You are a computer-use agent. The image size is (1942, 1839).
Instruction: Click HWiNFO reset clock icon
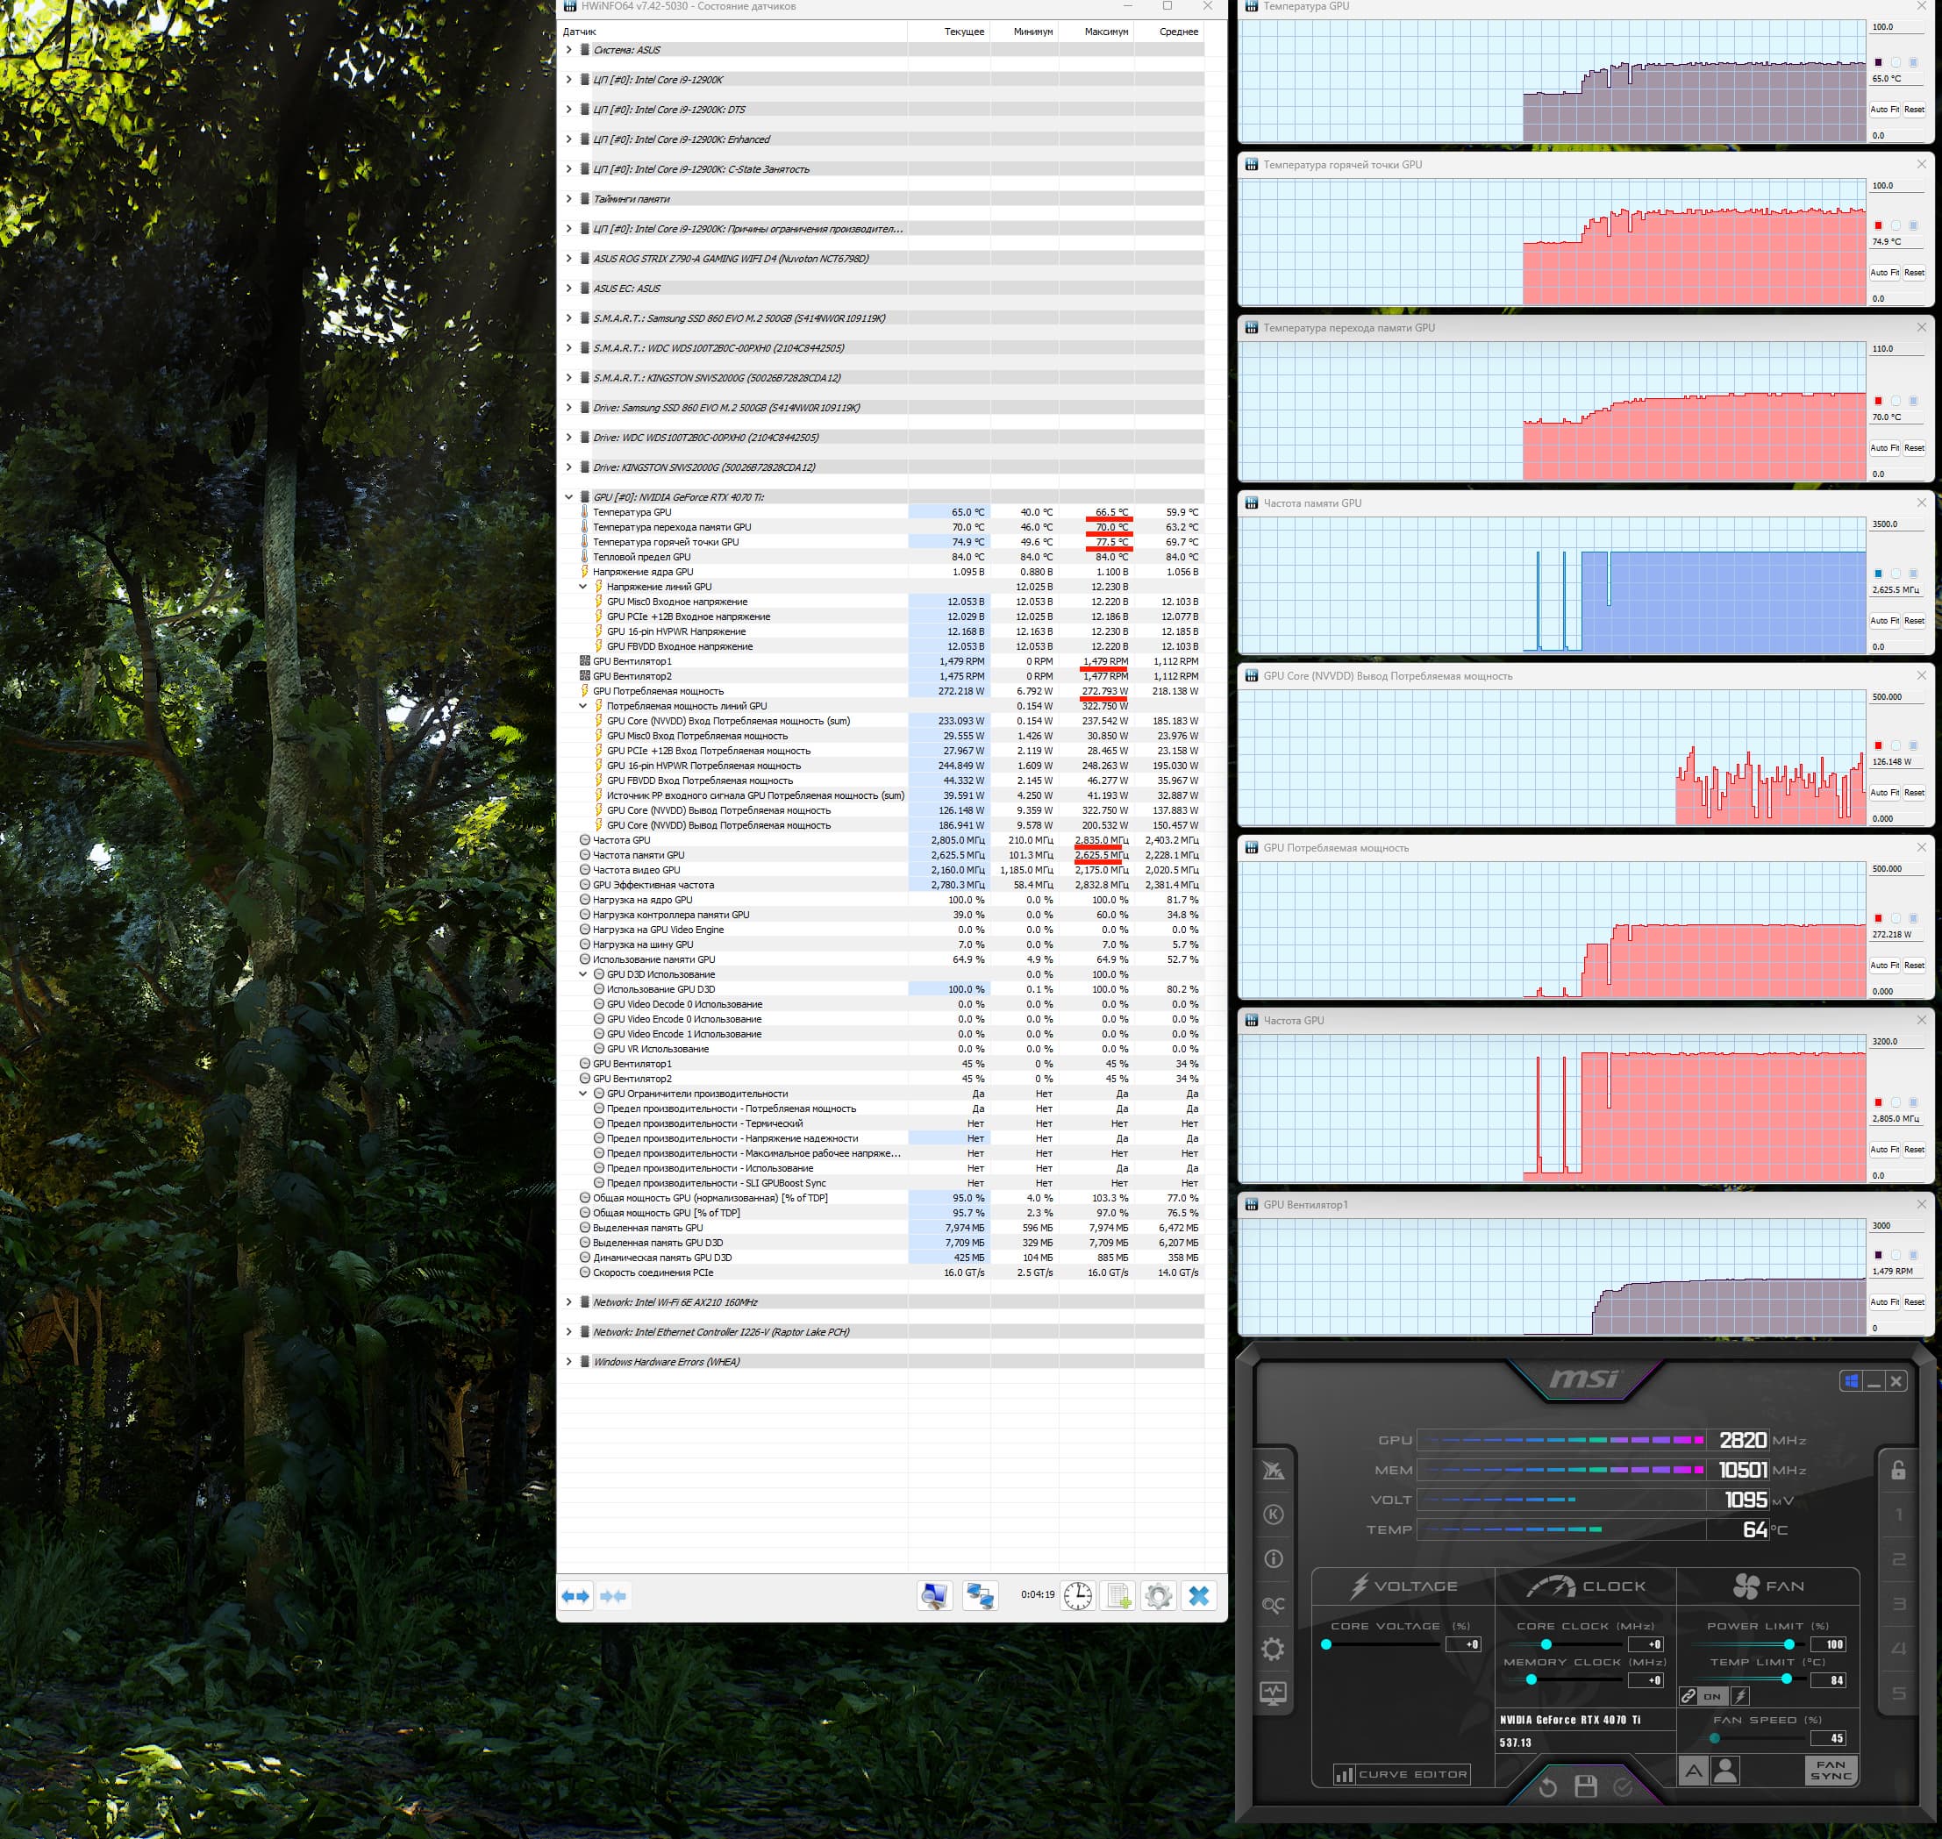tap(1077, 1596)
